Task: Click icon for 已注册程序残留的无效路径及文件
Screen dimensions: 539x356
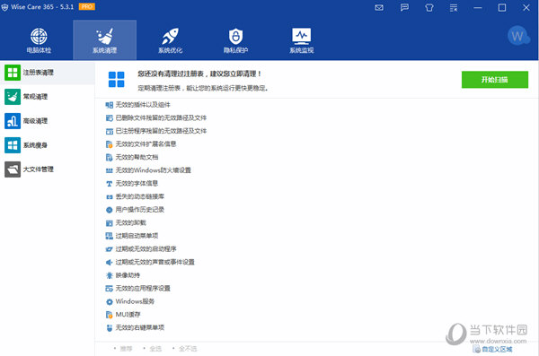Action: [110, 131]
